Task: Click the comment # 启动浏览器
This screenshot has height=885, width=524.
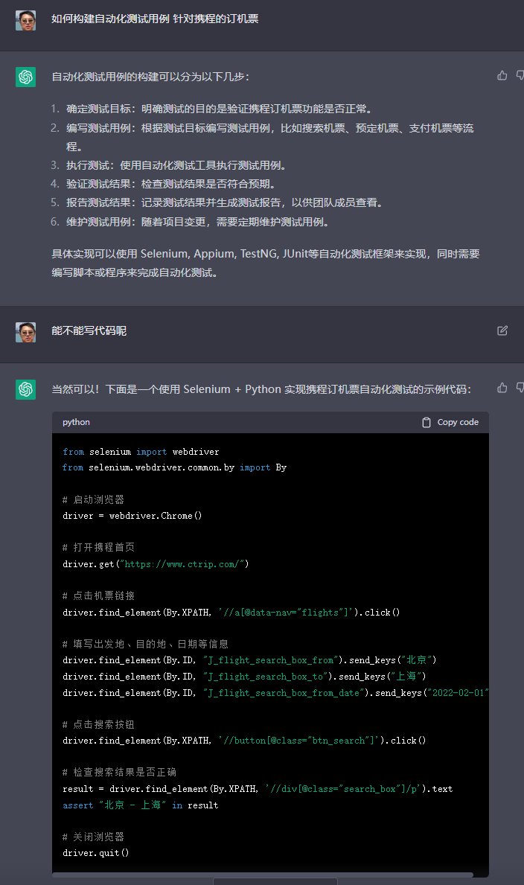Action: (x=93, y=499)
